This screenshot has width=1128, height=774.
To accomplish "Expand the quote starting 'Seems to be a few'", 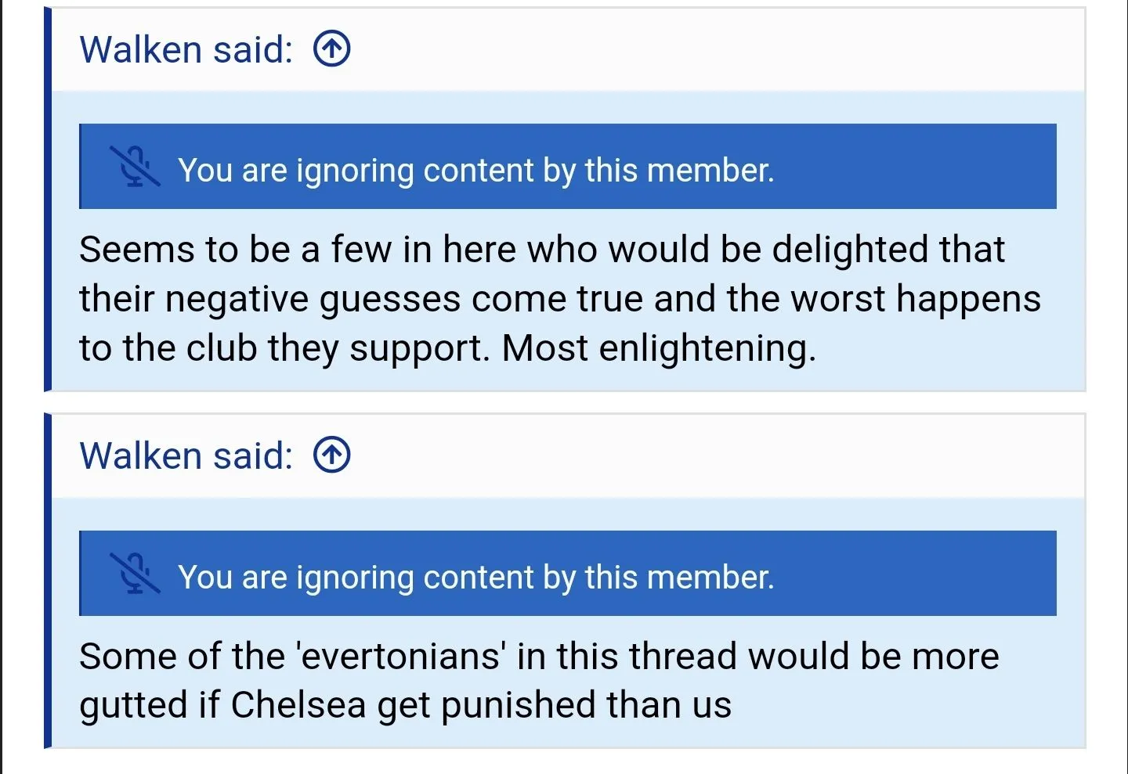I will (560, 298).
